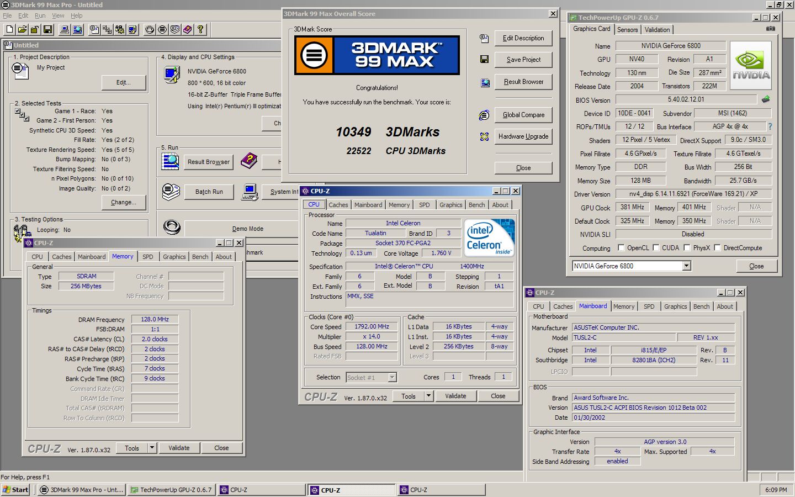Viewport: 795px width, 497px height.
Task: Click the icon beside Edit Description button
Action: 484,38
